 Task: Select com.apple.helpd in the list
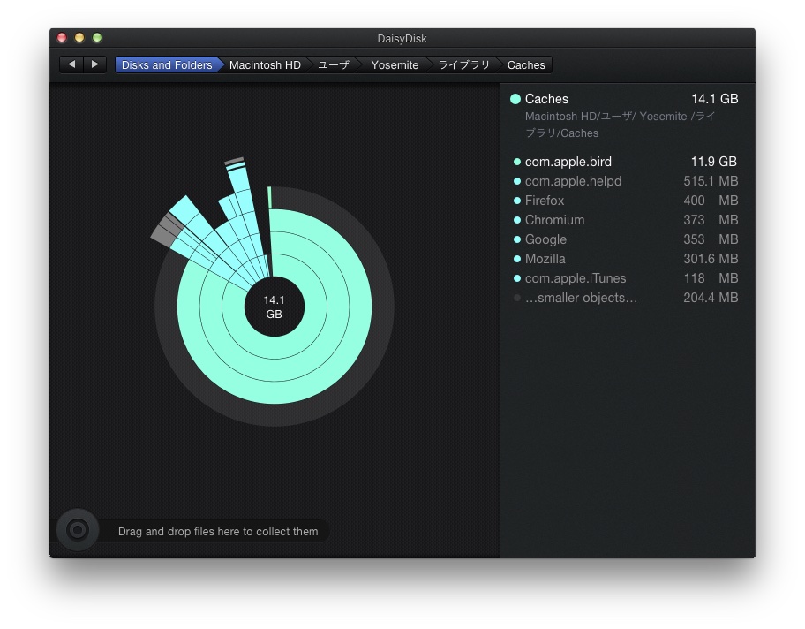pos(625,181)
